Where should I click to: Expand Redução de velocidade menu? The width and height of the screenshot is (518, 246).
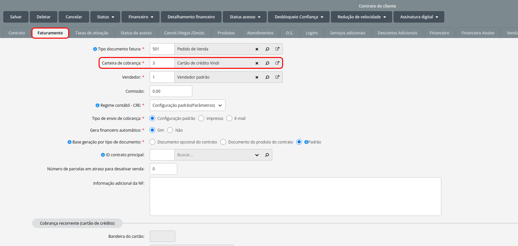361,17
